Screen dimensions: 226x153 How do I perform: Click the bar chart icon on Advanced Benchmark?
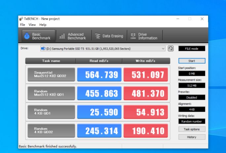(62, 36)
